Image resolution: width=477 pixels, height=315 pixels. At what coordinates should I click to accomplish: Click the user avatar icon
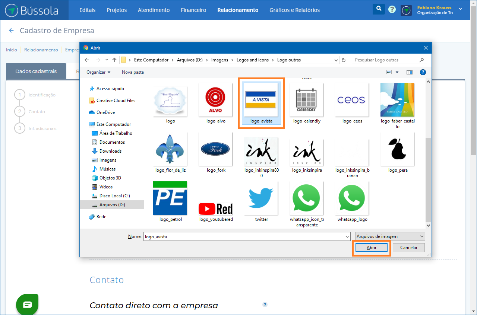[406, 10]
